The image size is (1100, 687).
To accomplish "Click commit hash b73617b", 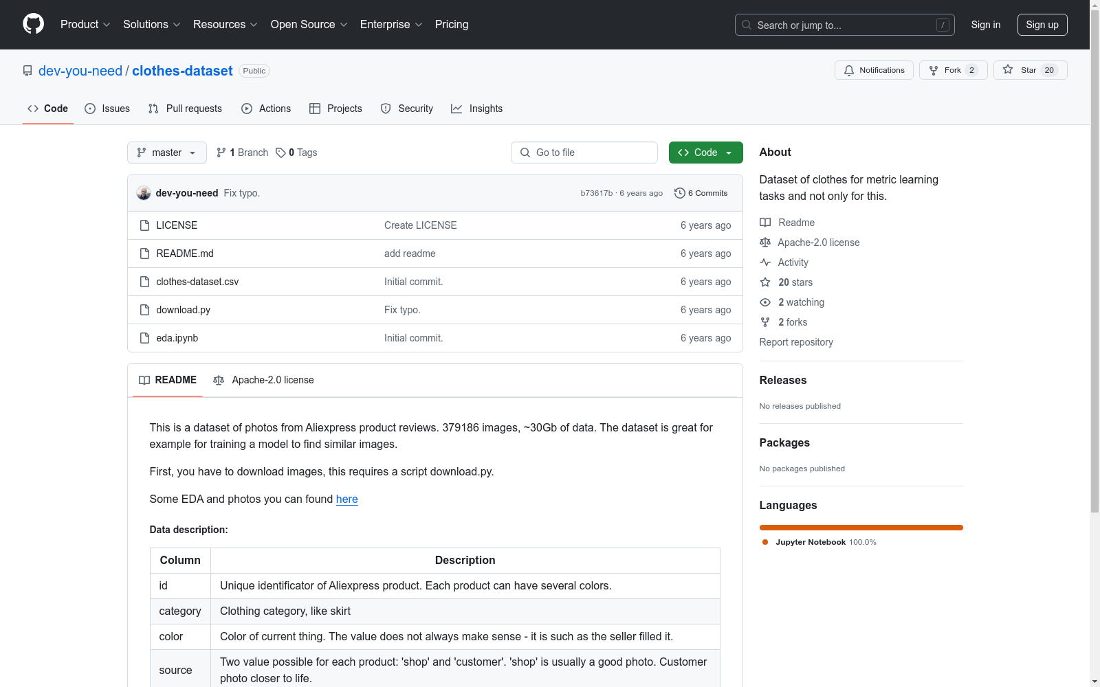I will click(x=597, y=193).
